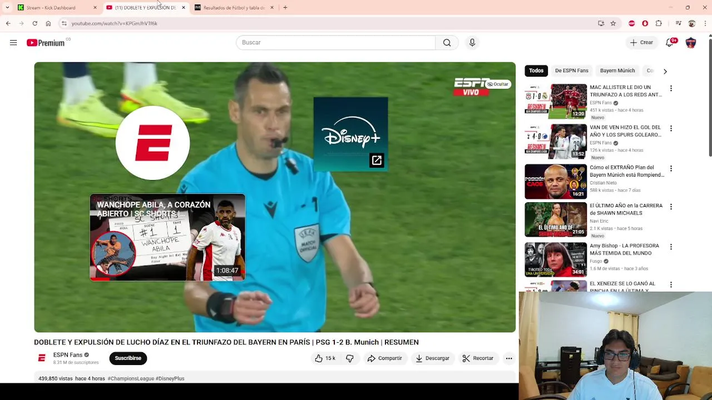The width and height of the screenshot is (712, 400).
Task: Click the ESPN channel end-screen logo
Action: click(152, 143)
